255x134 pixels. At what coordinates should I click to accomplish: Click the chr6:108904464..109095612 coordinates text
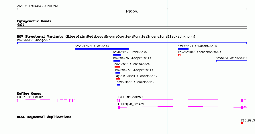(39, 6)
